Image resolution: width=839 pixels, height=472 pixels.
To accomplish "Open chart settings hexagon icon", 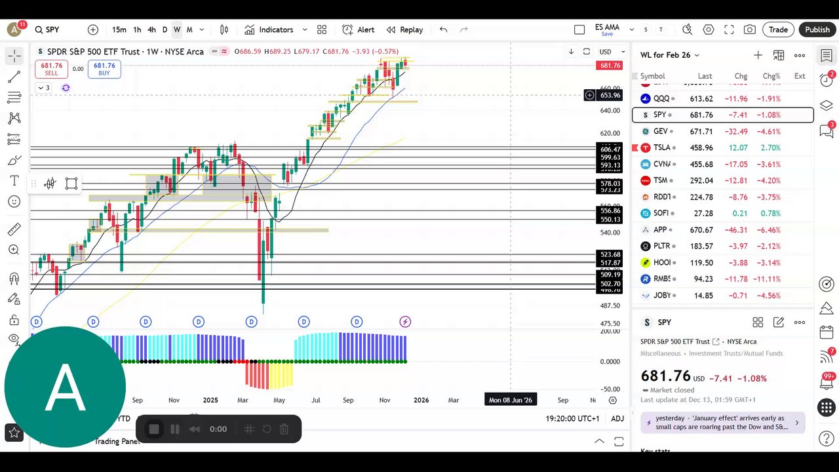I will (709, 29).
